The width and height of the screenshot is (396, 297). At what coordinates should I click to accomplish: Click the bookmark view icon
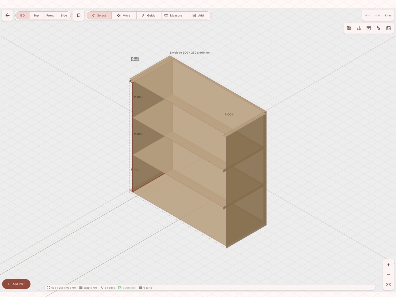click(79, 15)
